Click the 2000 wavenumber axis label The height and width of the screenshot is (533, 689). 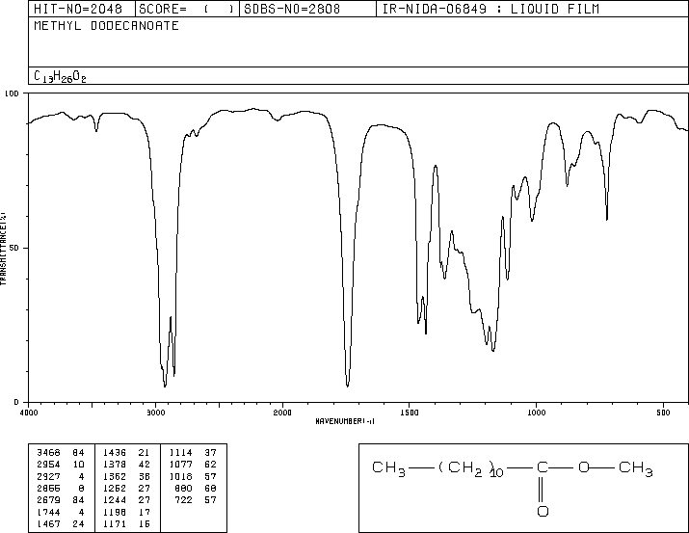[282, 413]
